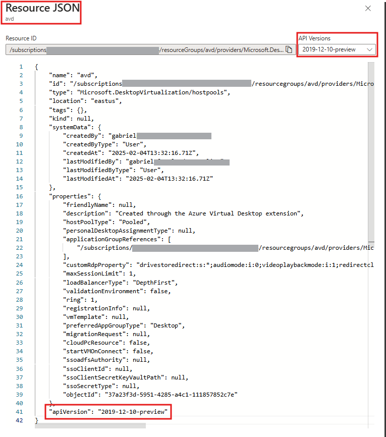386x437 pixels.
Task: Click the "registrationInfo": null line
Action: (x=106, y=308)
